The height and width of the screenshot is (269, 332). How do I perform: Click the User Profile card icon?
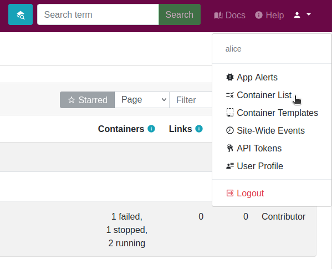click(x=230, y=166)
